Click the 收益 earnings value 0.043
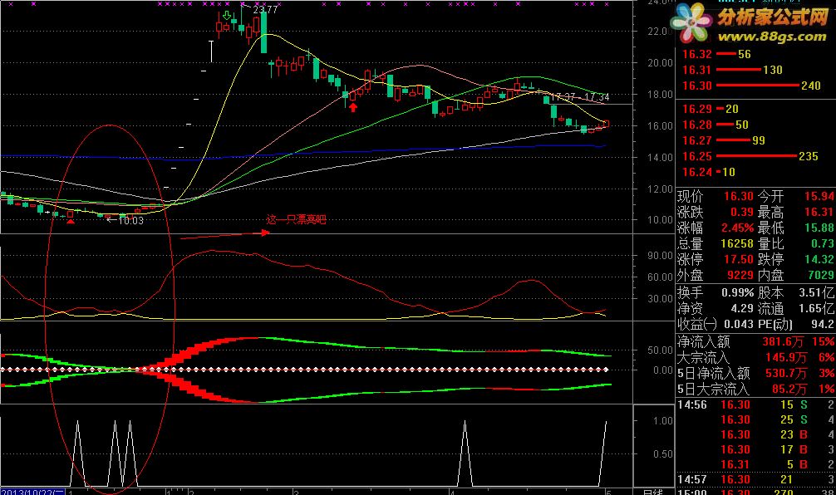Screen dimensions: 836x495 tap(739, 323)
